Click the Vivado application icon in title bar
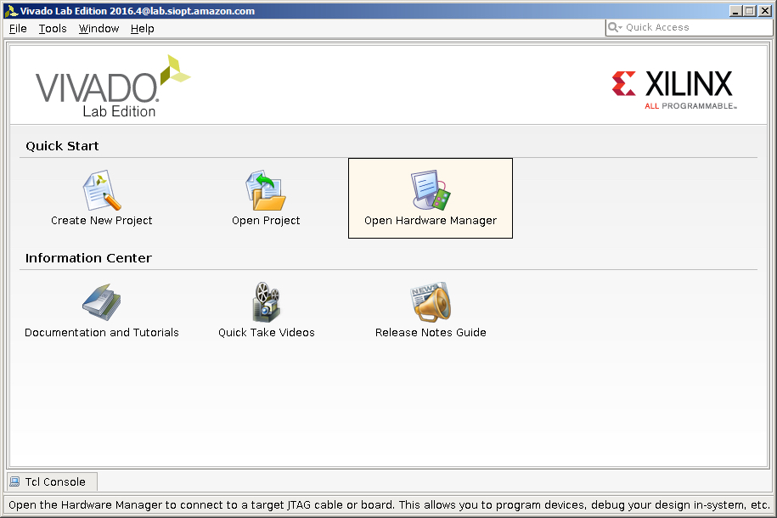Image resolution: width=777 pixels, height=518 pixels. click(x=10, y=11)
